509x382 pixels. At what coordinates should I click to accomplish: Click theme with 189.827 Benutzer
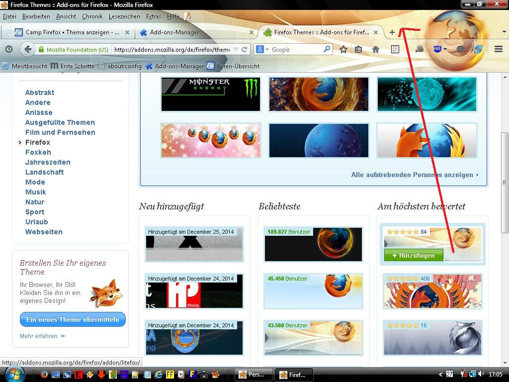[313, 244]
